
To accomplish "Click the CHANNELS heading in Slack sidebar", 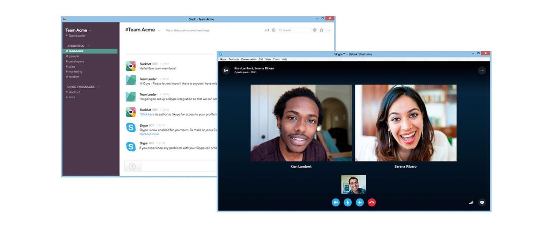I will coord(76,46).
